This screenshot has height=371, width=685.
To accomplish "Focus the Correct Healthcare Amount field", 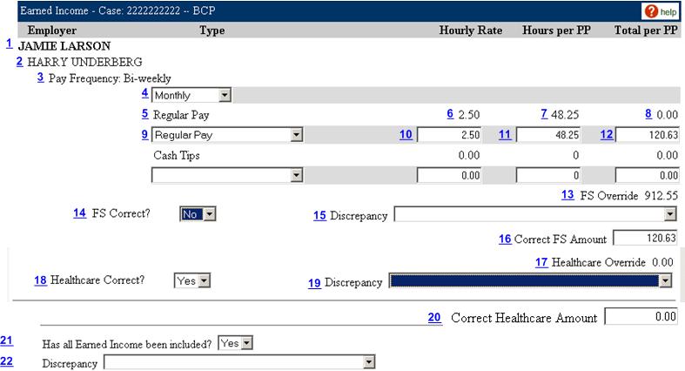I will point(641,317).
